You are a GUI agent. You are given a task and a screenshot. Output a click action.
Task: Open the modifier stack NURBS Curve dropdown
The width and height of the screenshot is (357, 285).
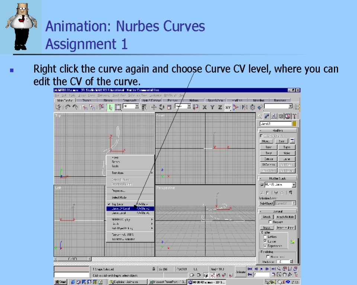click(294, 184)
